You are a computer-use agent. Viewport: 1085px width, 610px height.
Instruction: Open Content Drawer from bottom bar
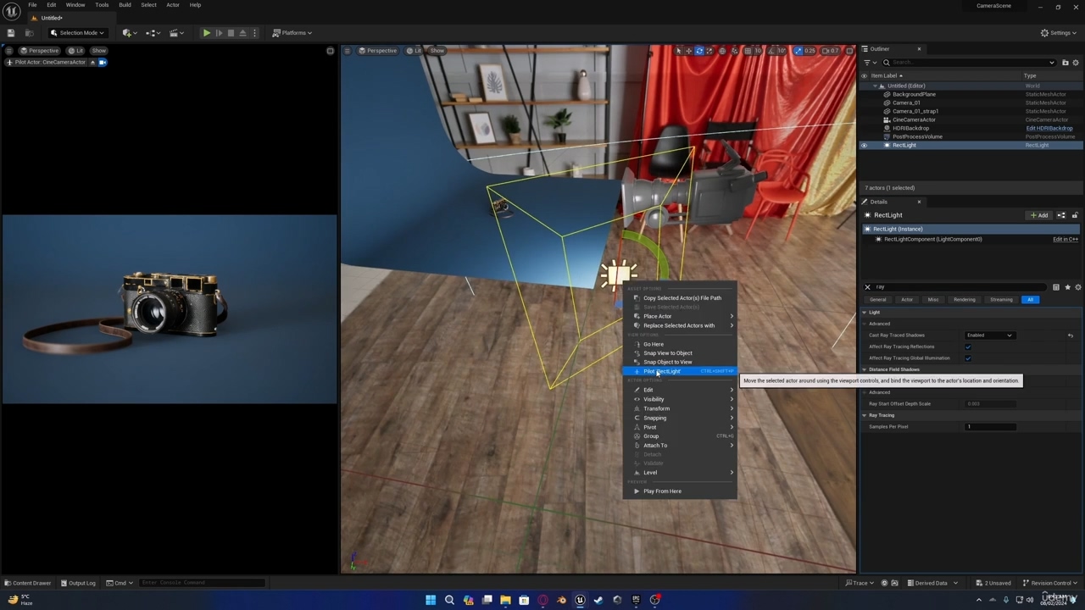coord(27,583)
